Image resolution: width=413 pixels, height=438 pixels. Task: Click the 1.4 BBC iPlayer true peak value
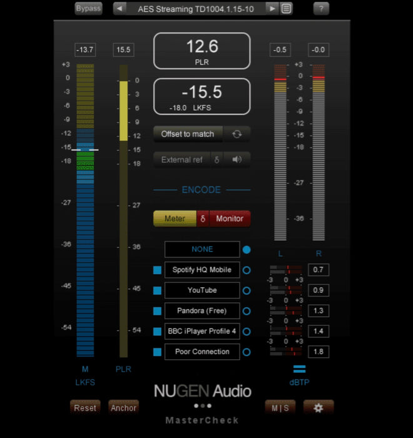click(319, 331)
